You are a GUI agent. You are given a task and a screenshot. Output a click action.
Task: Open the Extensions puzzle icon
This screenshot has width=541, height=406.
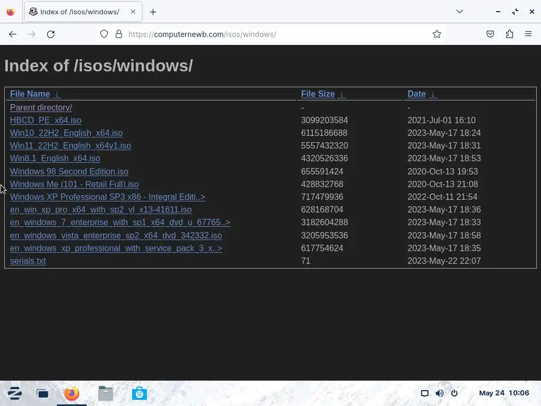509,34
